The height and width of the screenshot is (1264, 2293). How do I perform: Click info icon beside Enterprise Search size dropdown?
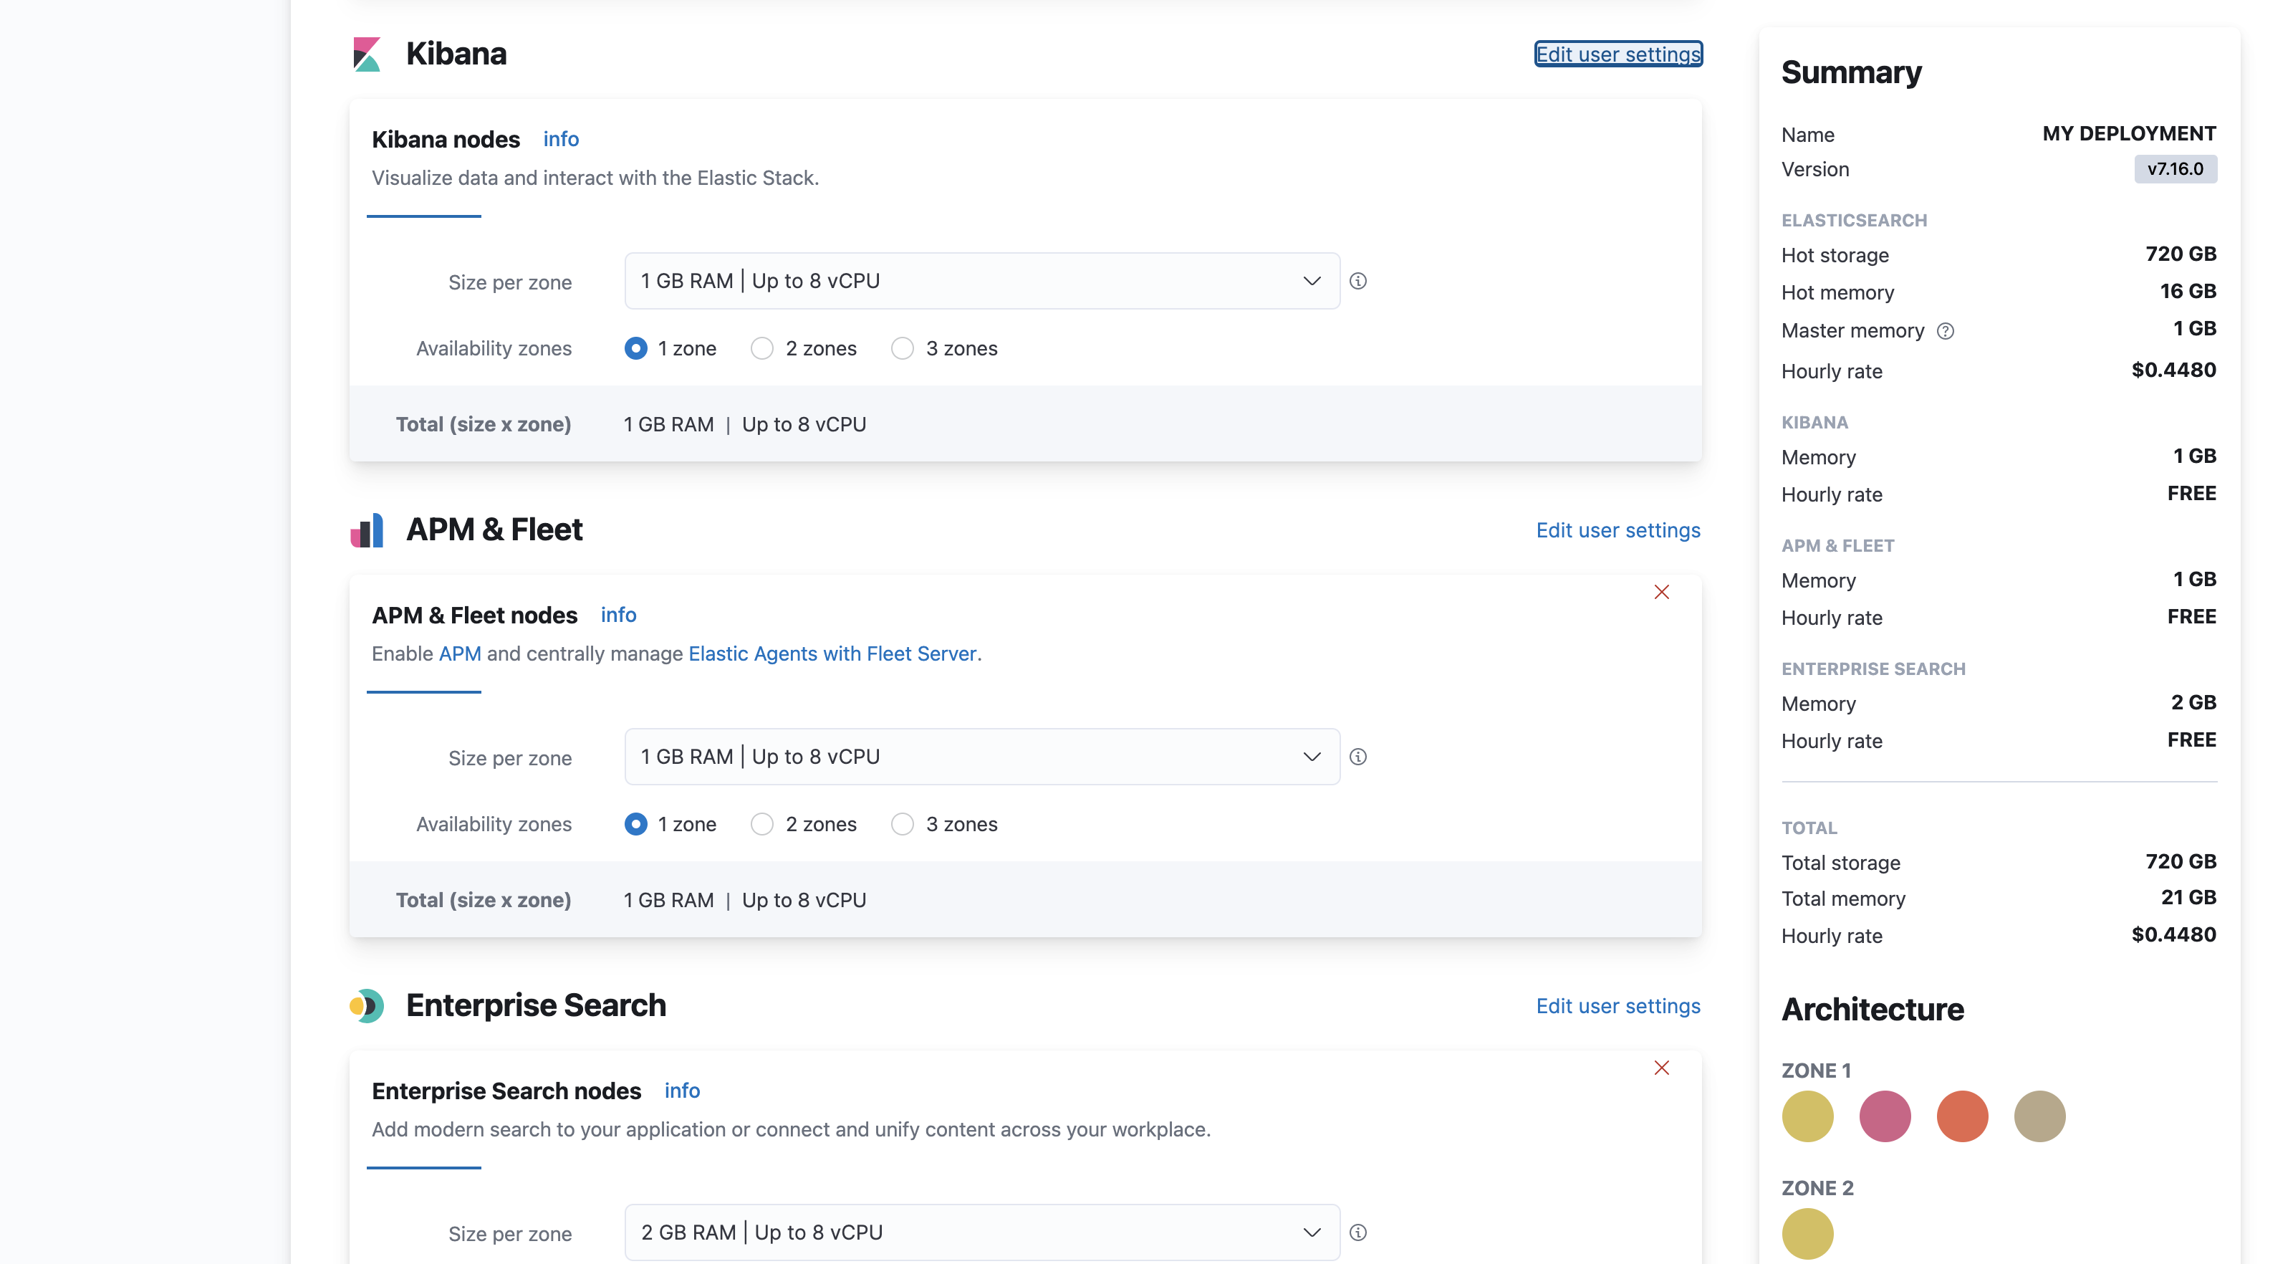coord(1357,1233)
